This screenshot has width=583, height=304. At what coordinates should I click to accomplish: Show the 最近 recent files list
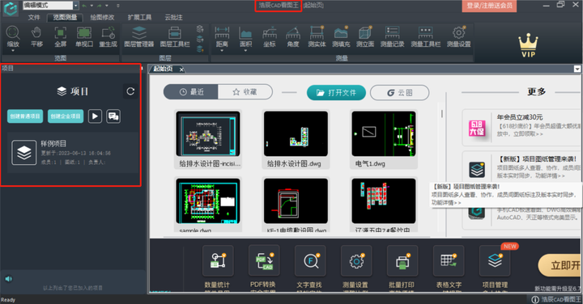click(191, 92)
